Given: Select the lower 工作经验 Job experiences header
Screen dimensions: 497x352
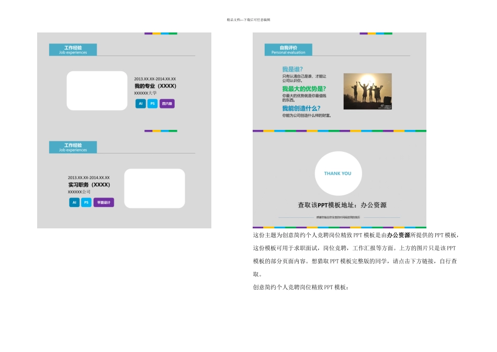Looking at the screenshot, I should (73, 147).
